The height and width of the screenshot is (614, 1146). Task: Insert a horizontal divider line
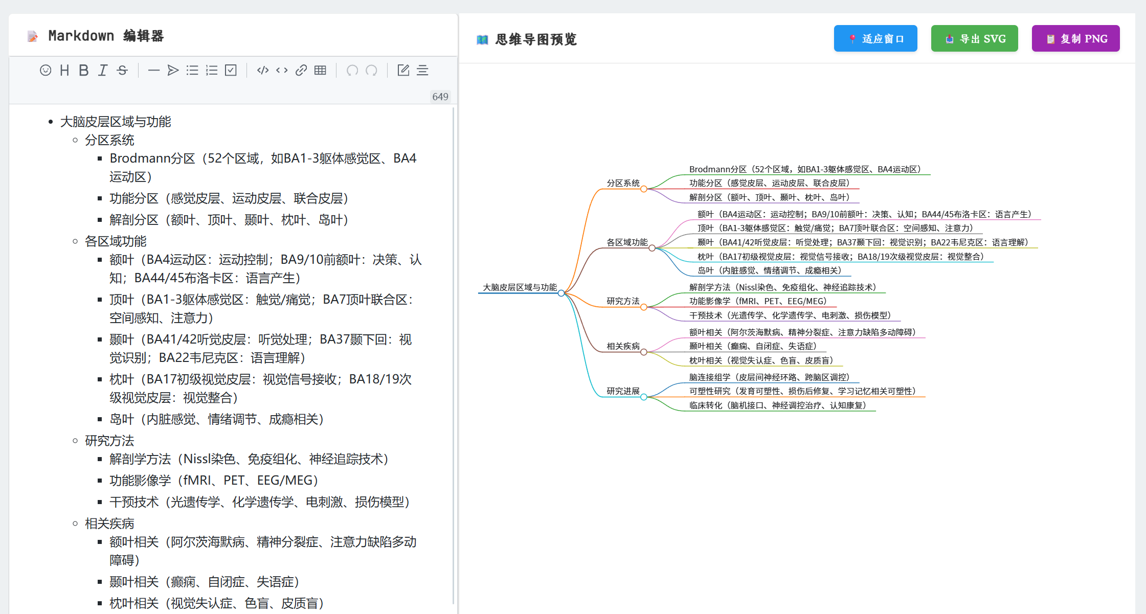tap(153, 71)
